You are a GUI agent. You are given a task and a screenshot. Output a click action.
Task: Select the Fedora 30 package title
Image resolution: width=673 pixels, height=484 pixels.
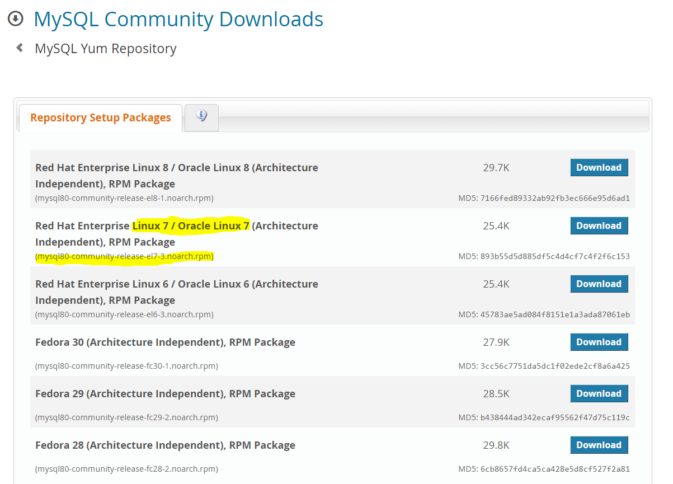165,342
